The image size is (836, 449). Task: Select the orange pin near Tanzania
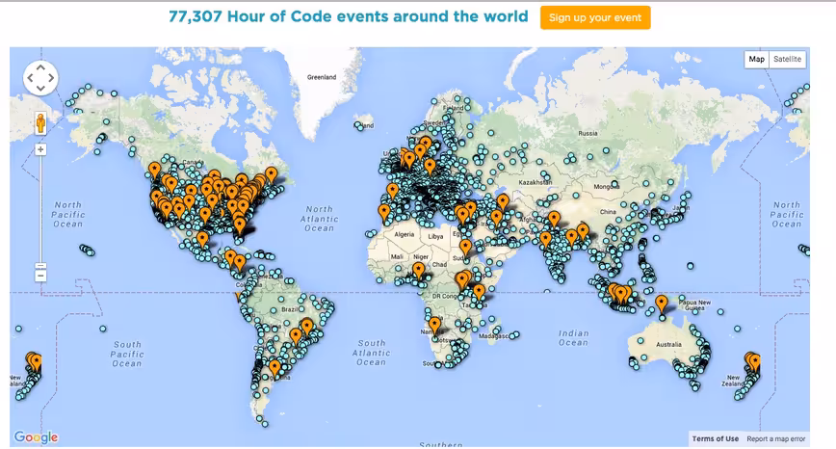click(479, 292)
